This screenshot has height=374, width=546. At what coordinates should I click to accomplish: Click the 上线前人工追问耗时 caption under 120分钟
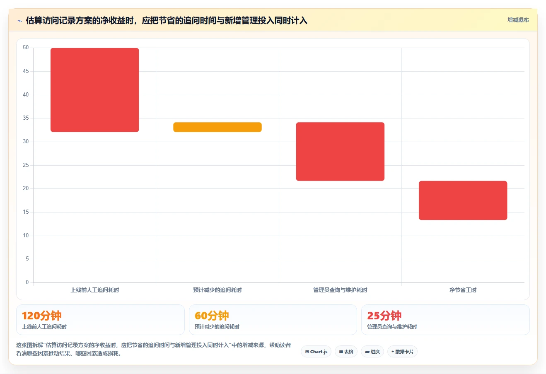point(44,327)
